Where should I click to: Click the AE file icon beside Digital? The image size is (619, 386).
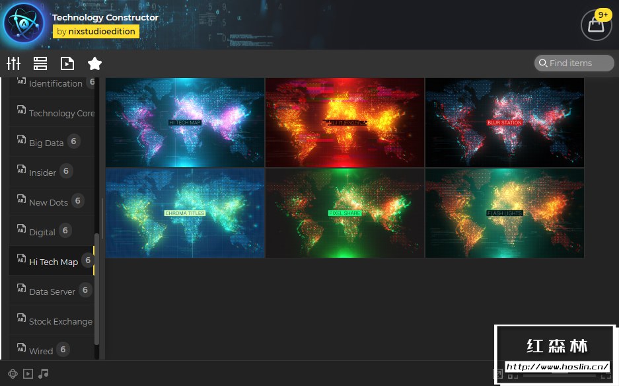coord(21,228)
